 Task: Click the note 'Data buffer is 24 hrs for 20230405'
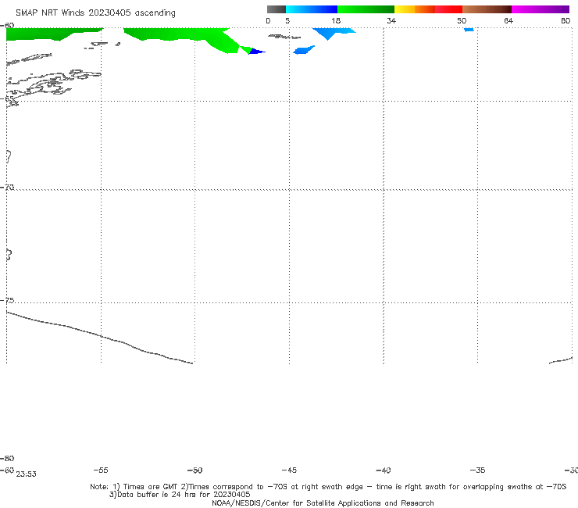180,495
